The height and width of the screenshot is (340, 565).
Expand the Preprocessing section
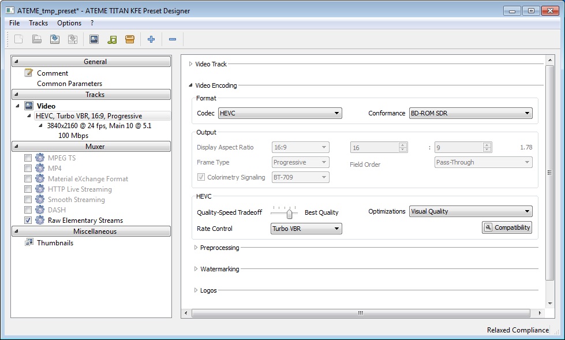coord(196,247)
